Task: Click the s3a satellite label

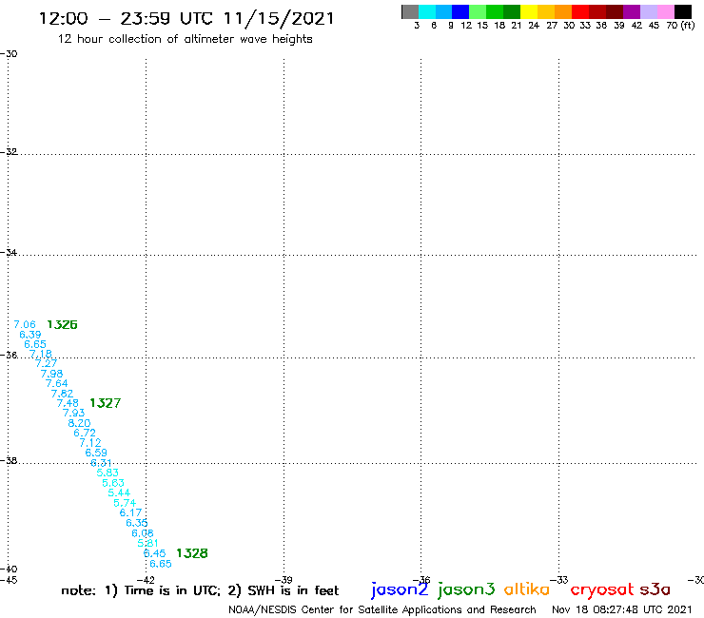Action: coord(655,589)
